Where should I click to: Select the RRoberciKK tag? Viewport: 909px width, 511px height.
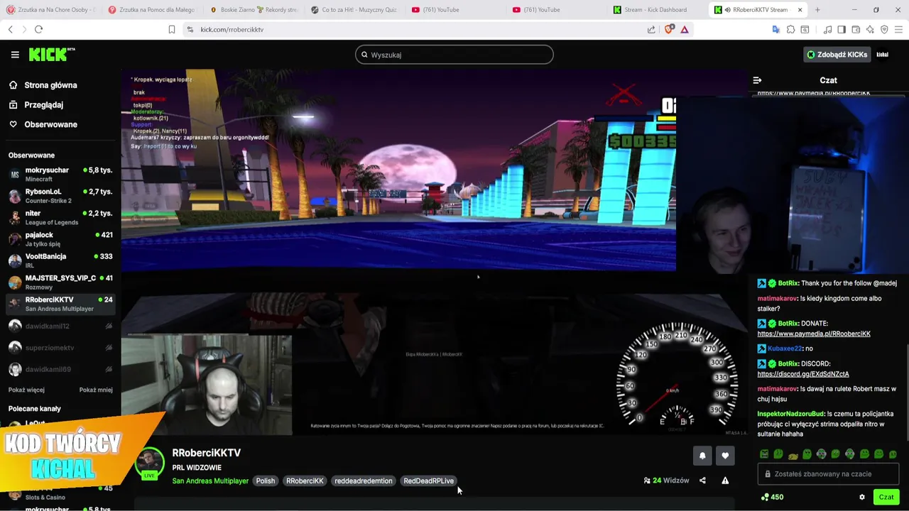305,481
